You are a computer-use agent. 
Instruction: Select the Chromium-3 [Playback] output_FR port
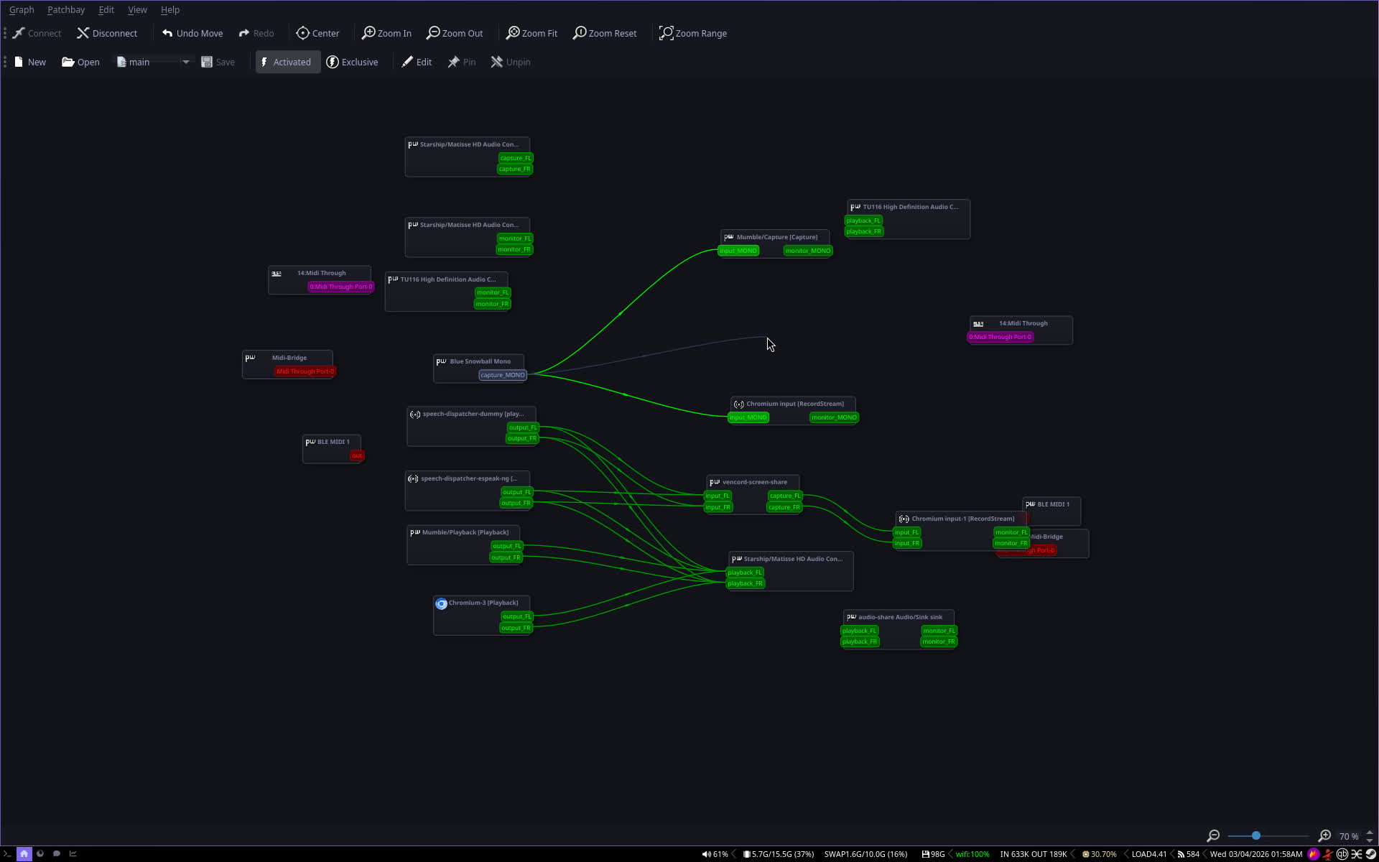(516, 628)
